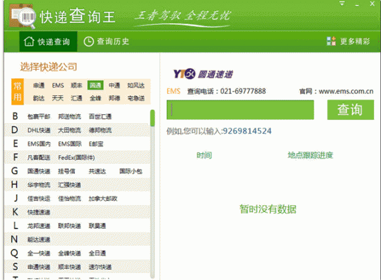Click the green courier list scrollbar thumb

[152, 118]
